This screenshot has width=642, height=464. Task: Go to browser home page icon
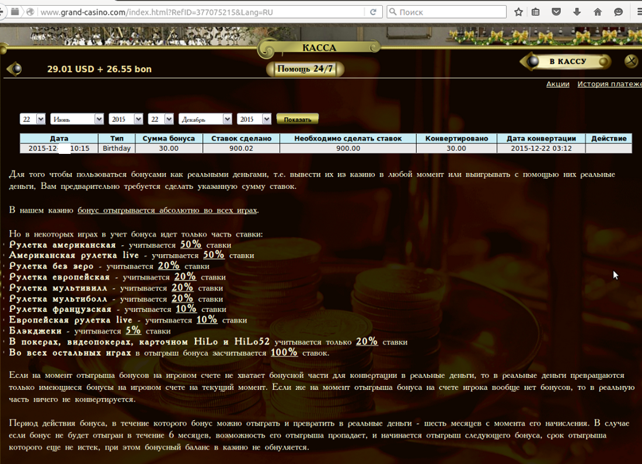click(x=598, y=12)
